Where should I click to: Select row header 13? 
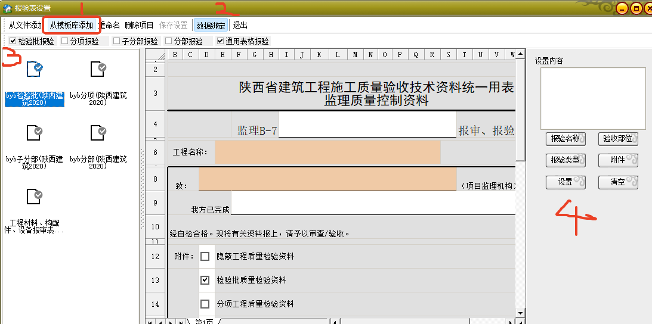click(x=156, y=280)
